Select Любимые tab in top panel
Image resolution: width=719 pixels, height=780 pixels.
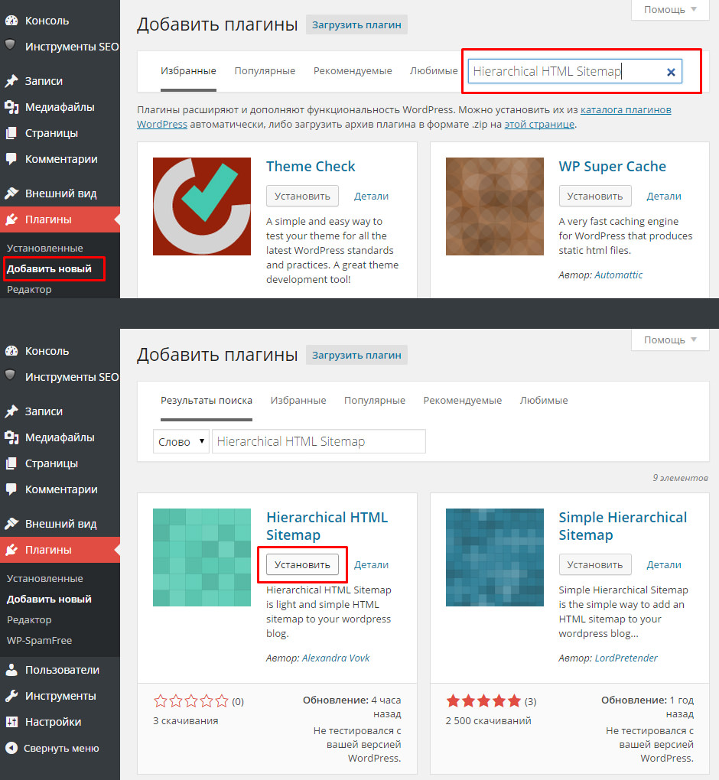tap(434, 70)
